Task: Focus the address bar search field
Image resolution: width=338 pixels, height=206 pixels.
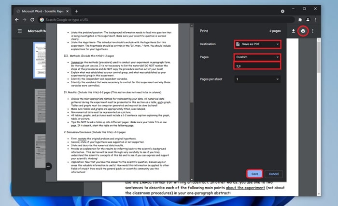Action: (167, 20)
